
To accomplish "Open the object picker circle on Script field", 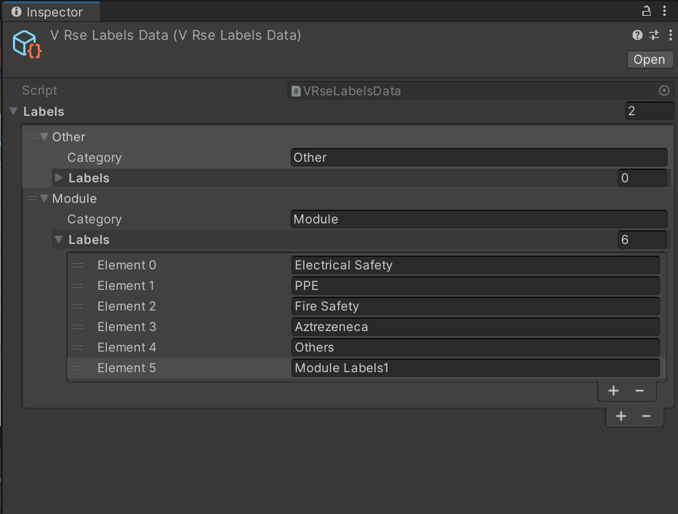I will (x=664, y=90).
